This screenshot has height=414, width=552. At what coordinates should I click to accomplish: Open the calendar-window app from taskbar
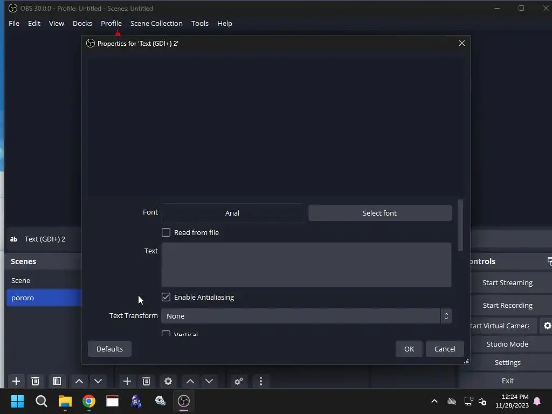[x=112, y=401]
